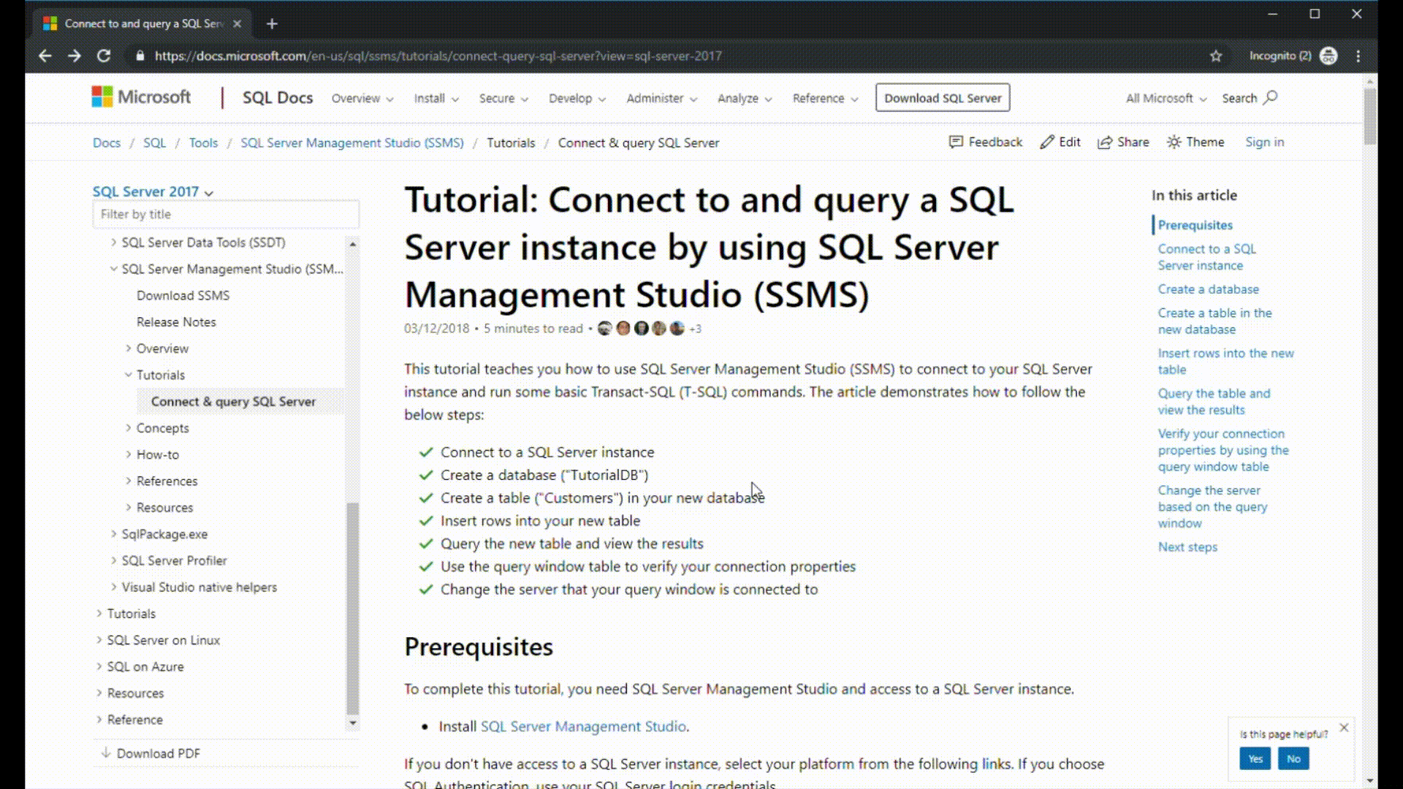Click the Filter by title input field
Screen dimensions: 1403x789
(x=226, y=214)
